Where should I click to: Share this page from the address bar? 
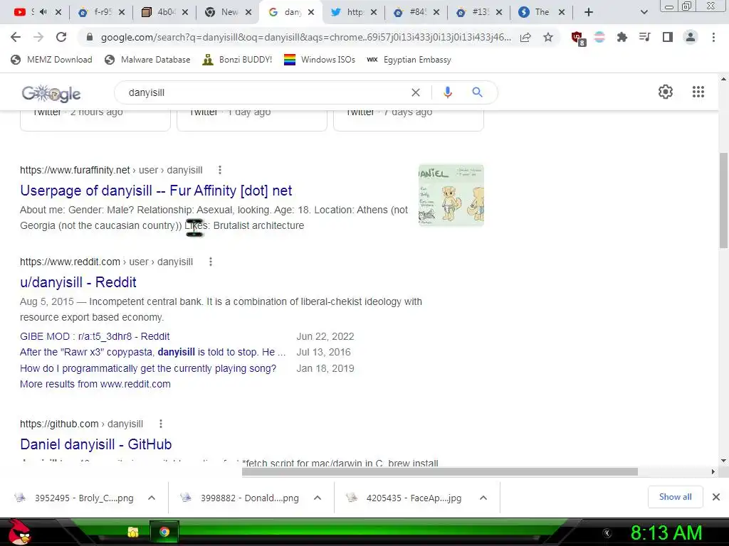525,37
